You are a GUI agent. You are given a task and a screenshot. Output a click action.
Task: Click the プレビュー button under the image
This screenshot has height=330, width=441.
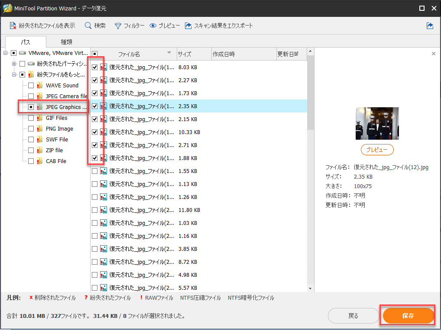coord(377,150)
